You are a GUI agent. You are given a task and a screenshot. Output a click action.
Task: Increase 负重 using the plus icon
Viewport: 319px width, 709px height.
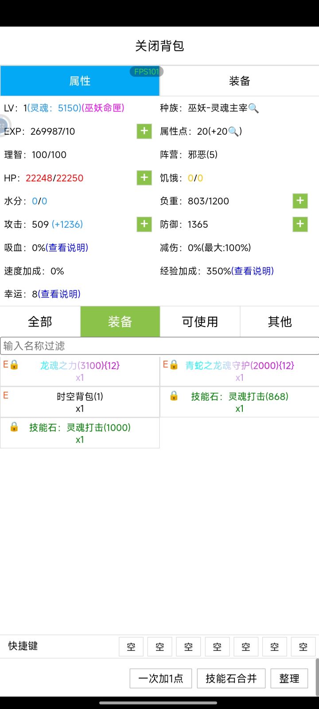(300, 201)
